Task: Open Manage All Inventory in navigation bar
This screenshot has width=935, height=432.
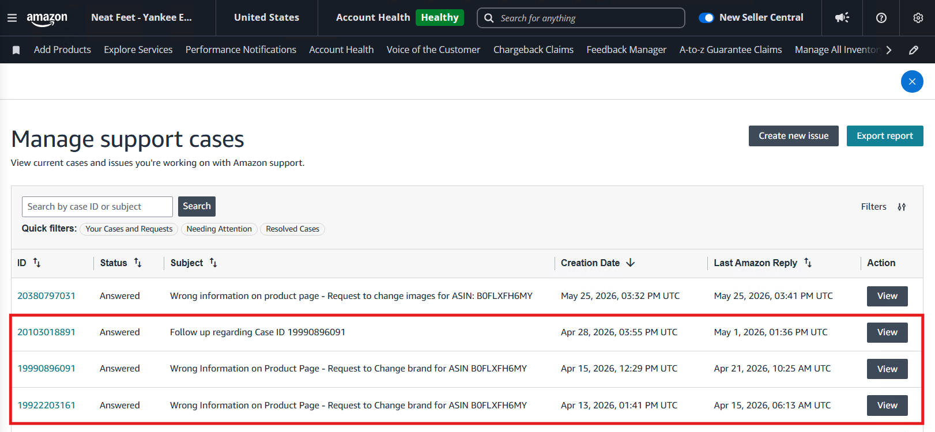Action: 837,50
